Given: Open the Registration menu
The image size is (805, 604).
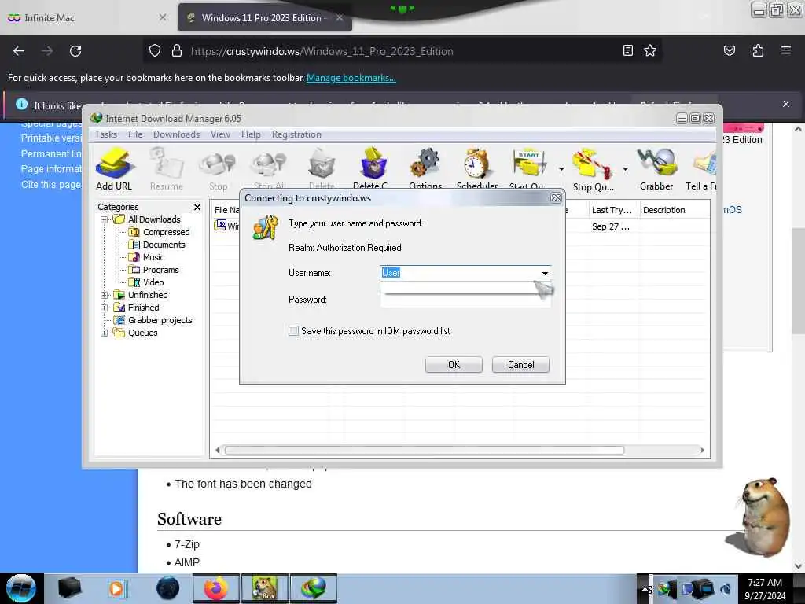Looking at the screenshot, I should pos(296,134).
